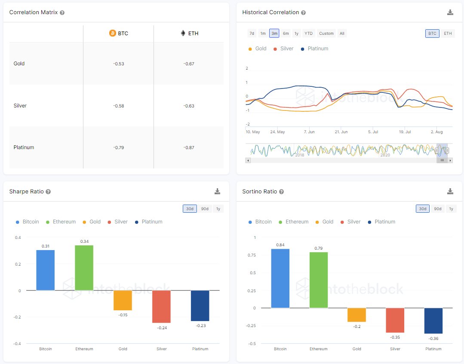Hide Platinum line in Historical Correlation legend
Image resolution: width=464 pixels, height=364 pixels.
[x=315, y=49]
